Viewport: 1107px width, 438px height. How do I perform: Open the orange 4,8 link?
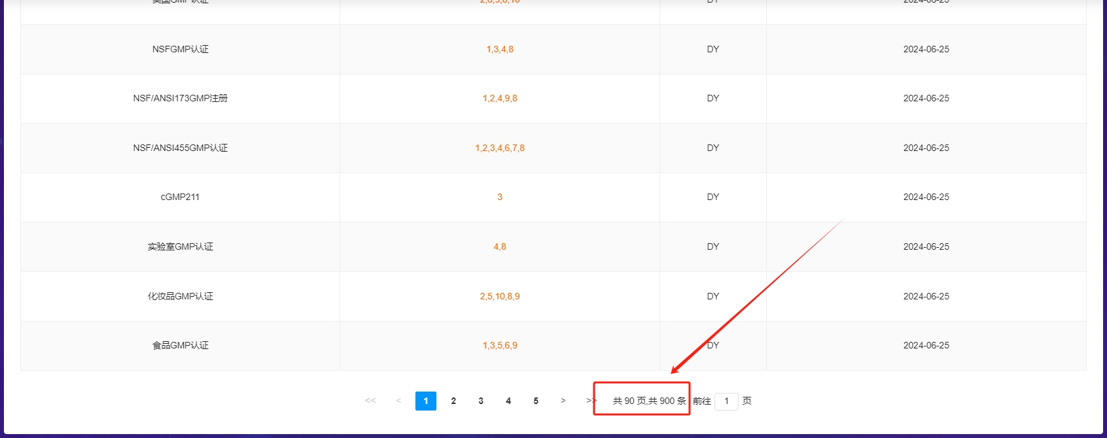coord(500,246)
